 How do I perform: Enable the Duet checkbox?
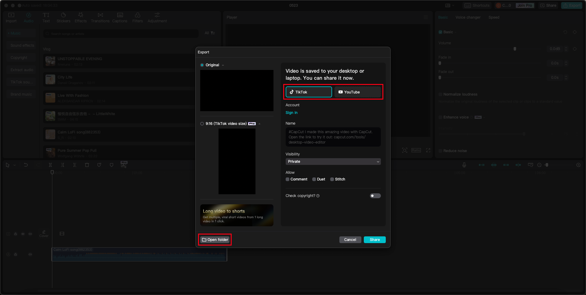coord(314,179)
